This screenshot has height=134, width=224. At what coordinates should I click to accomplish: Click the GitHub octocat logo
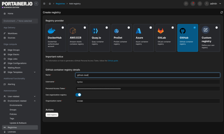click(x=182, y=31)
